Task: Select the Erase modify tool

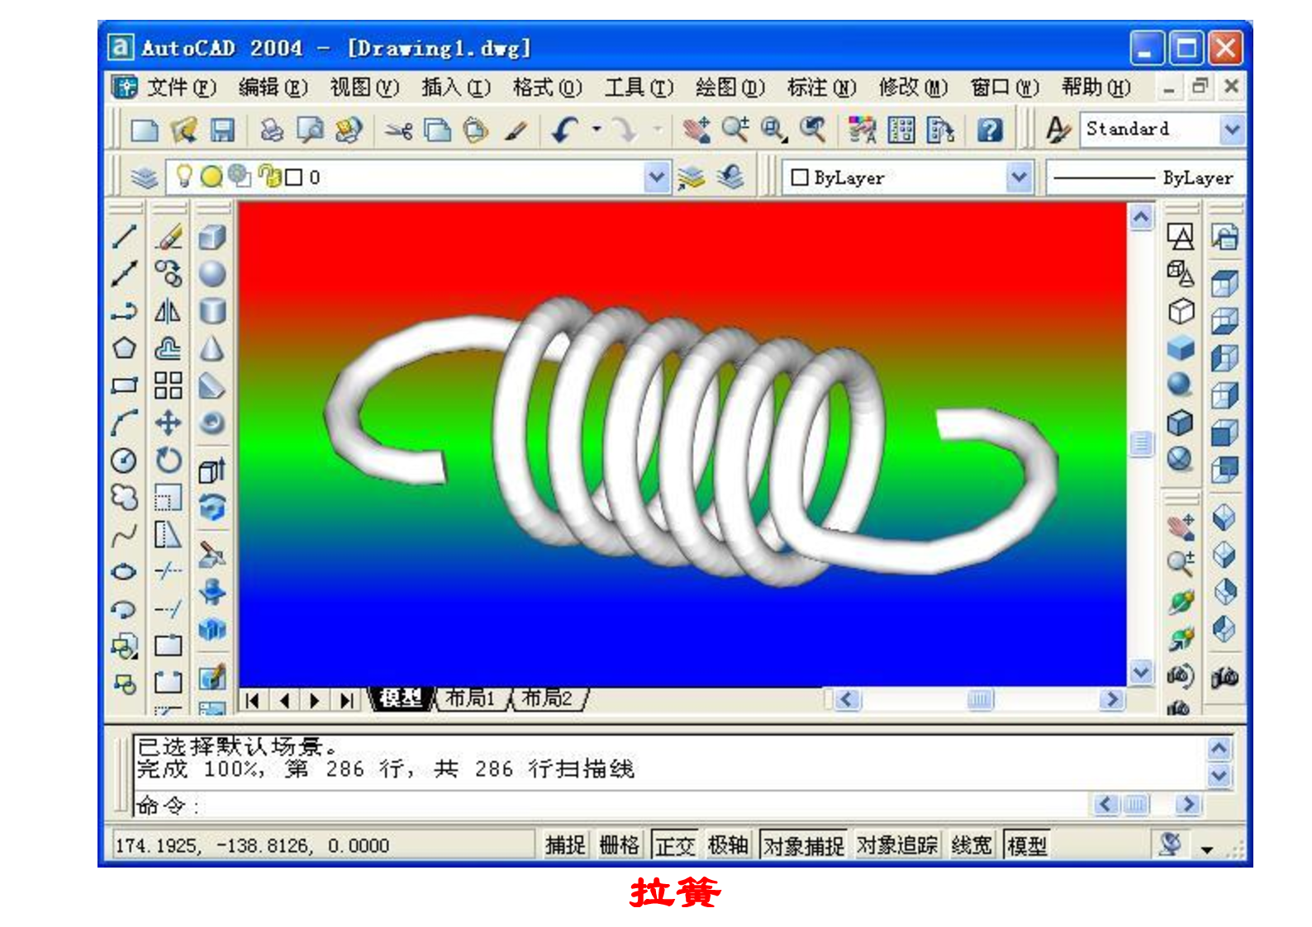Action: [169, 237]
